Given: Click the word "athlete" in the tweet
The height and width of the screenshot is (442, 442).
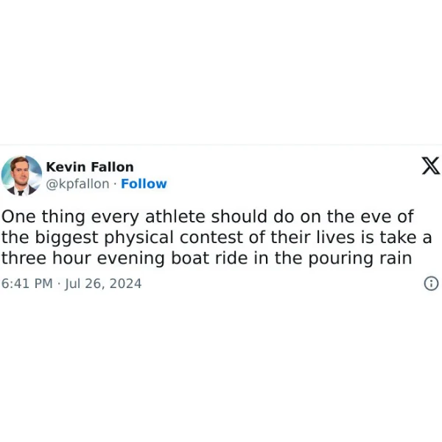Looking at the screenshot, I should tap(175, 217).
